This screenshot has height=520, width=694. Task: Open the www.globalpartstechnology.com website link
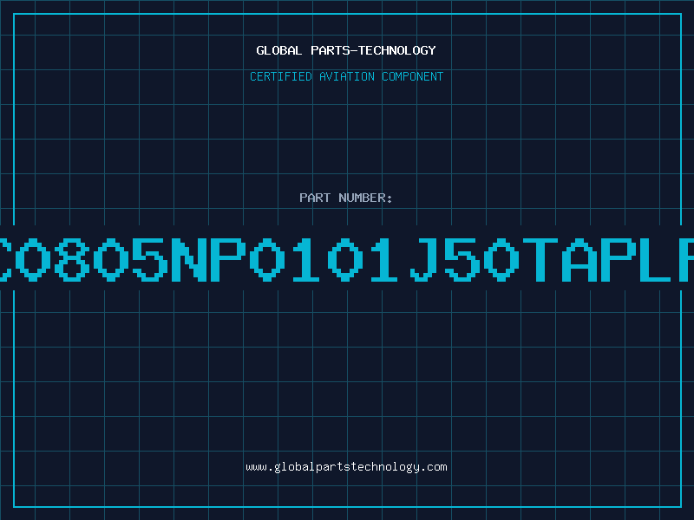pyautogui.click(x=346, y=467)
